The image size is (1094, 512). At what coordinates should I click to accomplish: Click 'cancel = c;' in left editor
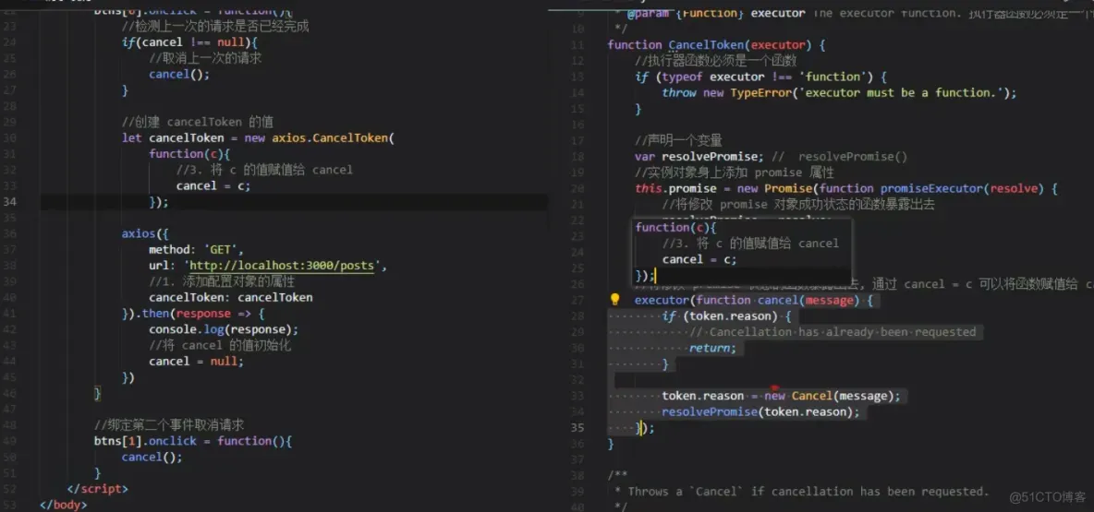[x=213, y=186]
